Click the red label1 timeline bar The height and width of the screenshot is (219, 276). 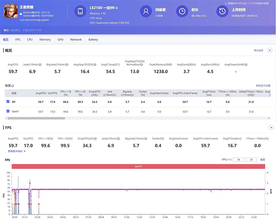(x=138, y=166)
